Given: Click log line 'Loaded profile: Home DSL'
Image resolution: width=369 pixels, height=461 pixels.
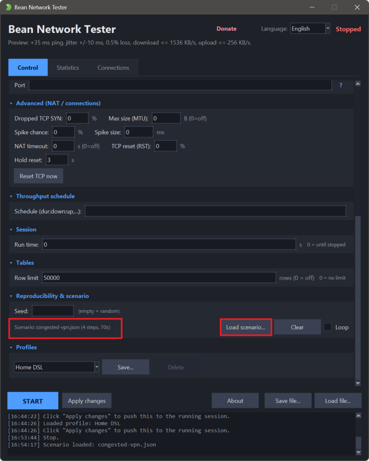Looking at the screenshot, I should [x=64, y=423].
